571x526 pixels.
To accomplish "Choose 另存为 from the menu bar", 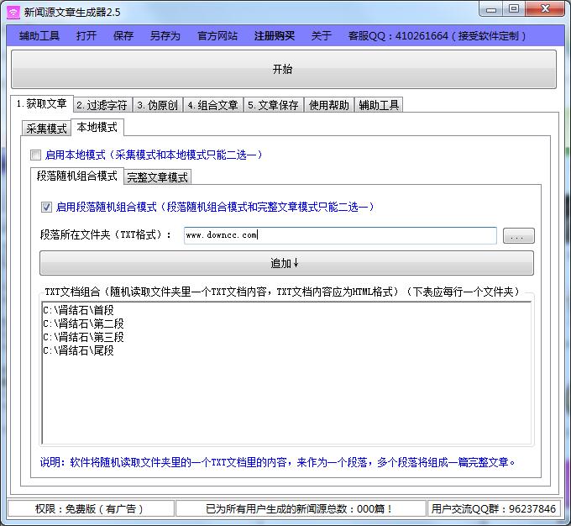I will pos(165,36).
